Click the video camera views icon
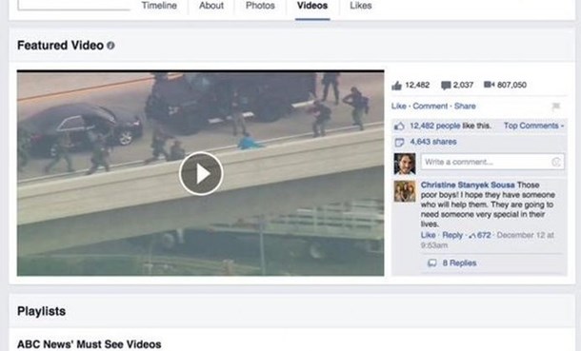 [490, 85]
